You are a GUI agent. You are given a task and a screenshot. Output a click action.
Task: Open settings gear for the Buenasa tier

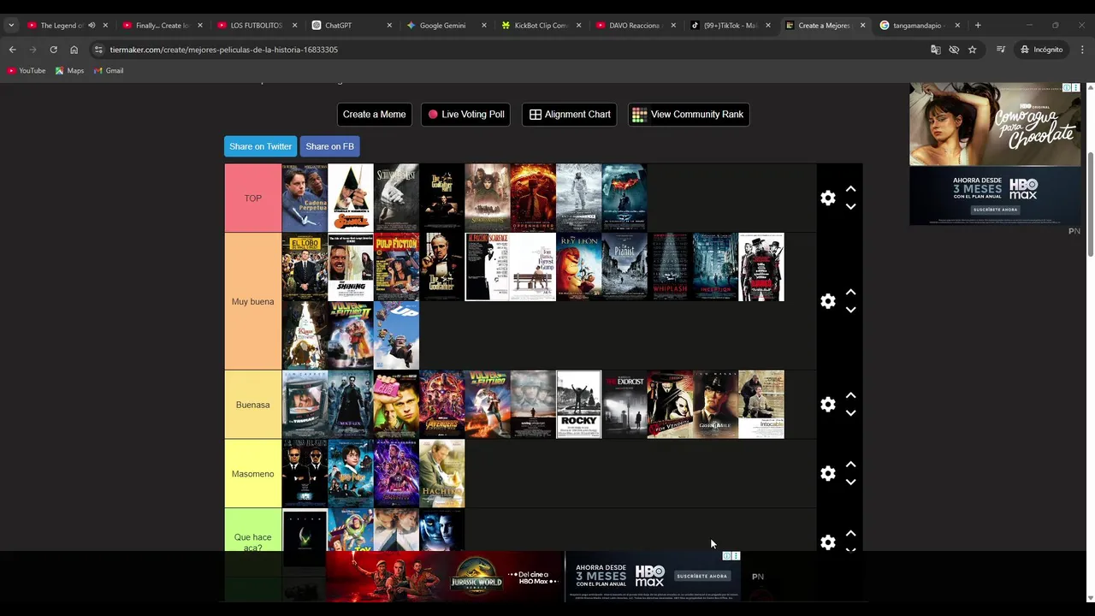point(827,404)
